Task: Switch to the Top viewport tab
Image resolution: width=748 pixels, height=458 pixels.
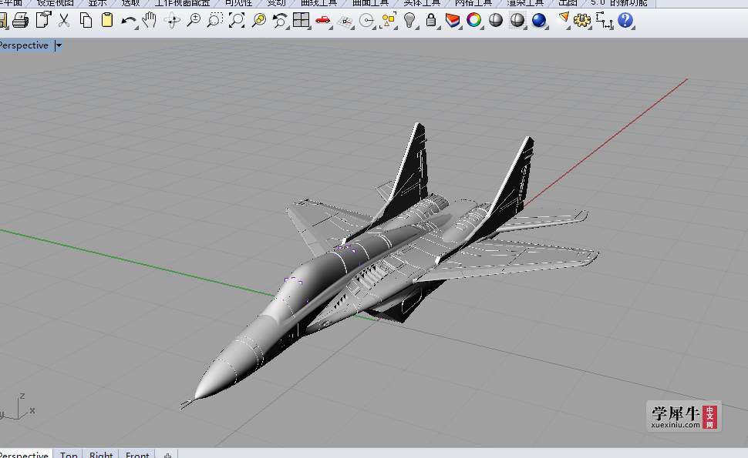Action: (69, 455)
